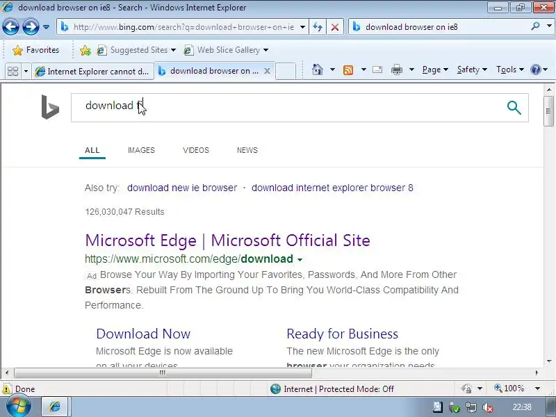The width and height of the screenshot is (556, 417).
Task: Click the status bar warning icon
Action: (6, 389)
